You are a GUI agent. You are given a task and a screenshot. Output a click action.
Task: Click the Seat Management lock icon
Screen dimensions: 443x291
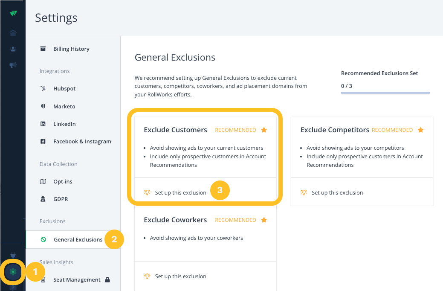[107, 279]
